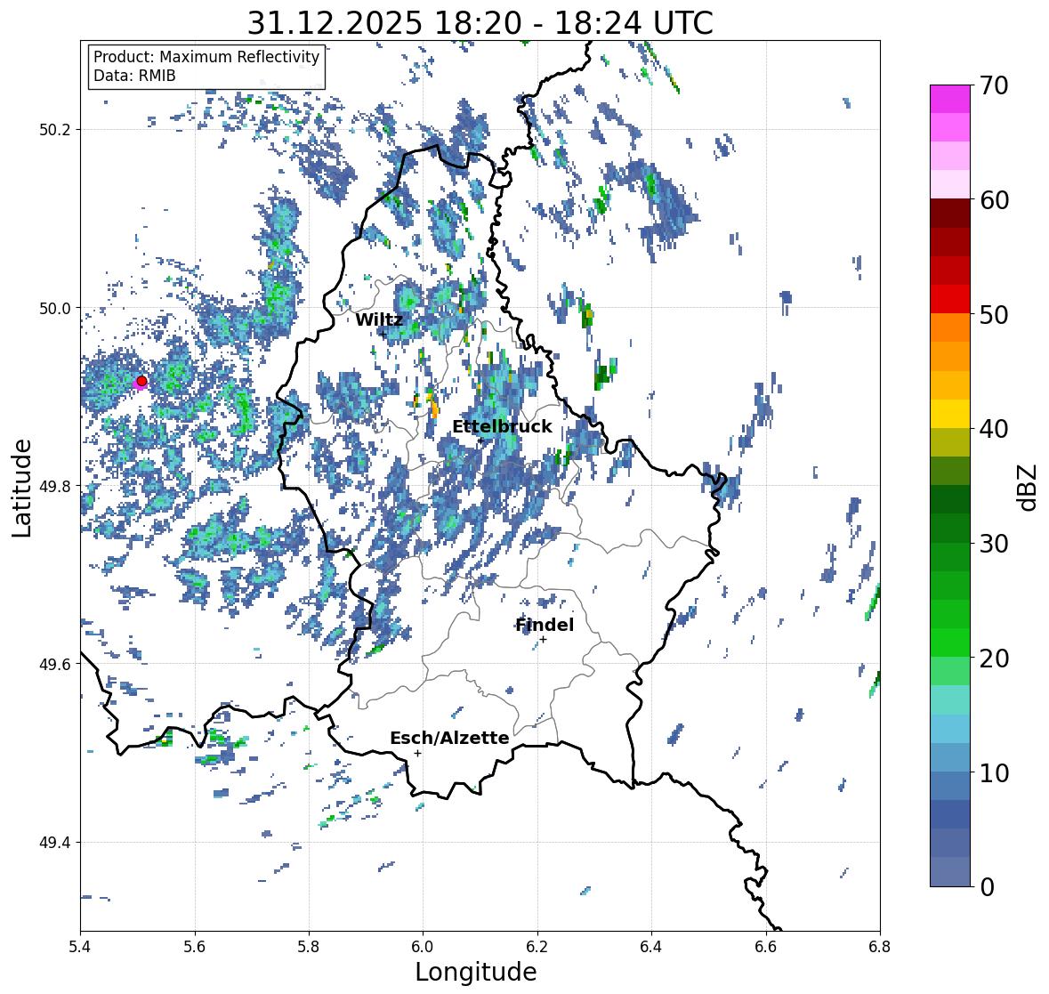Click the 5.6 longitude tick label

(x=195, y=947)
